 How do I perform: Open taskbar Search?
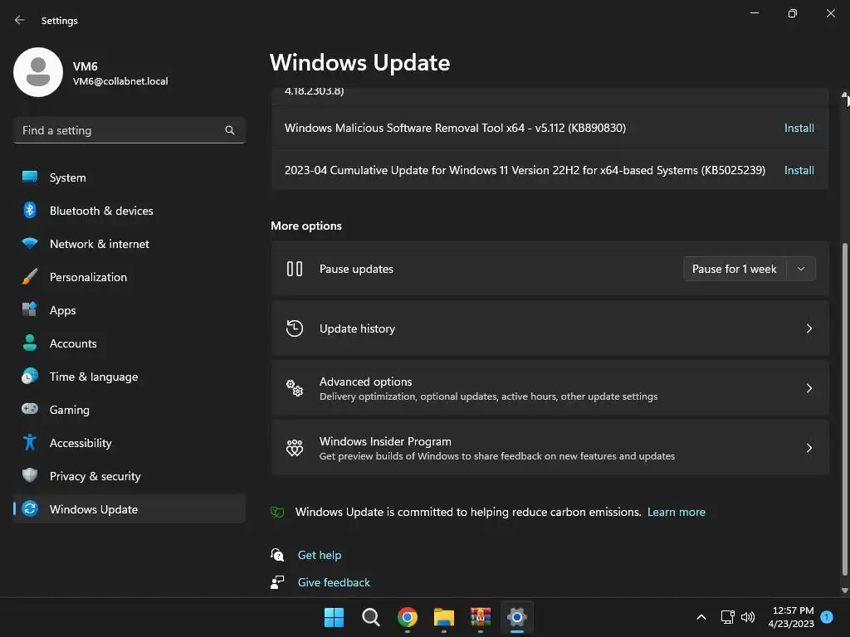[371, 617]
